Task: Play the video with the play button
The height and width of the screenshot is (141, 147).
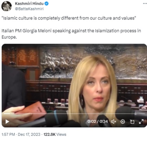Action: [7, 121]
